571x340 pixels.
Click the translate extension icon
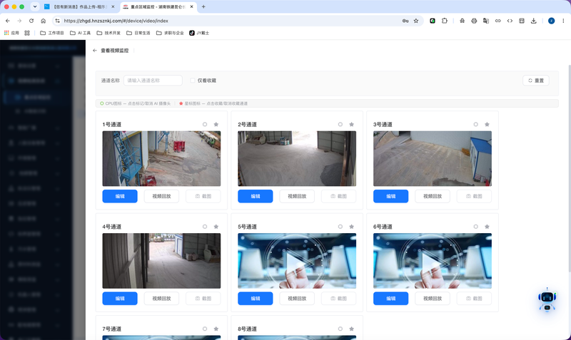pyautogui.click(x=486, y=21)
